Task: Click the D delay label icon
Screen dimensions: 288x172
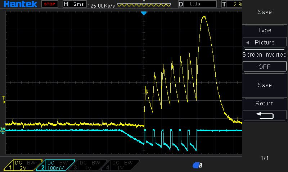Action: click(181, 4)
